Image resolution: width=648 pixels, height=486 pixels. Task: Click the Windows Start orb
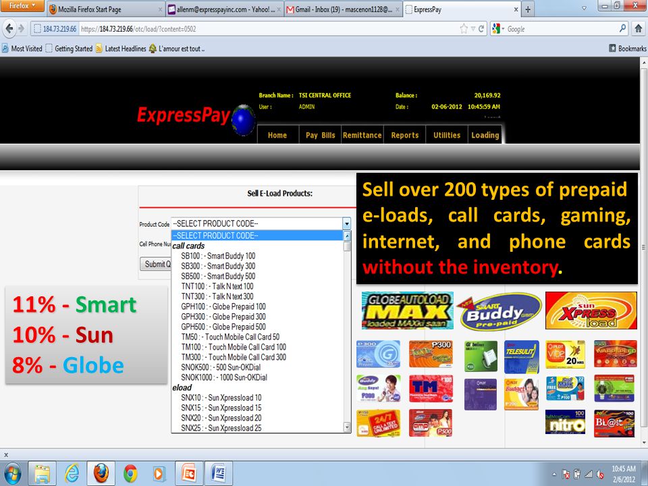tap(12, 474)
